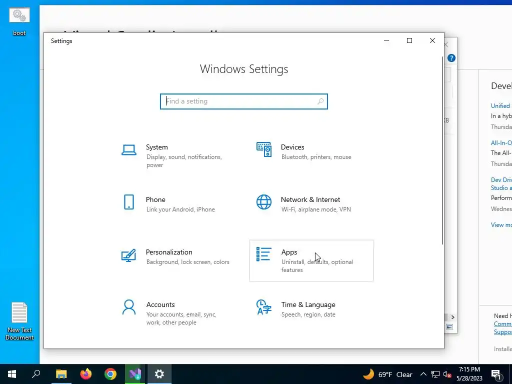The image size is (512, 384).
Task: Click the small icon below the background window's right scroll arrow
Action: tap(449, 327)
